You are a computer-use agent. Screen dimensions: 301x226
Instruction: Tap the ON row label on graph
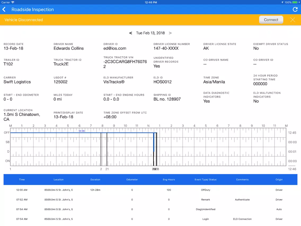7,161
